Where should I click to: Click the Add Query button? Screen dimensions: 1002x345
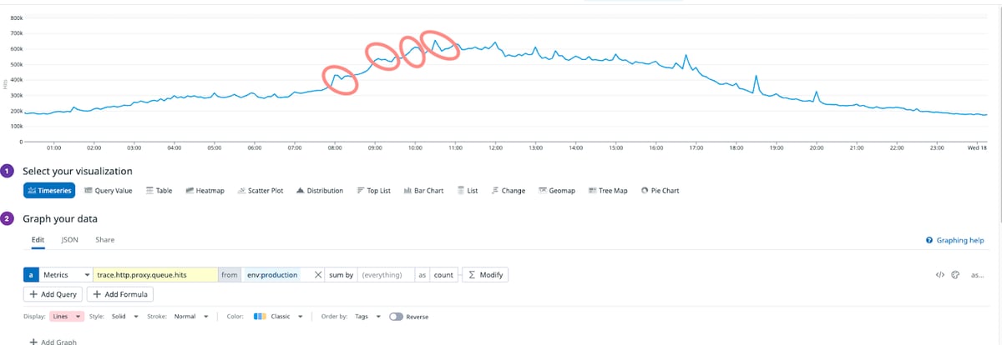pyautogui.click(x=53, y=294)
